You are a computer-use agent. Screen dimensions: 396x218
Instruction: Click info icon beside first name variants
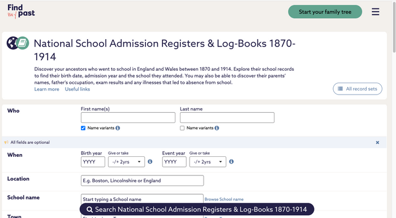click(x=118, y=128)
